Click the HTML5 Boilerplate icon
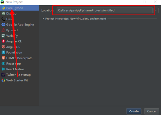This screenshot has height=115, width=161. point(3,58)
